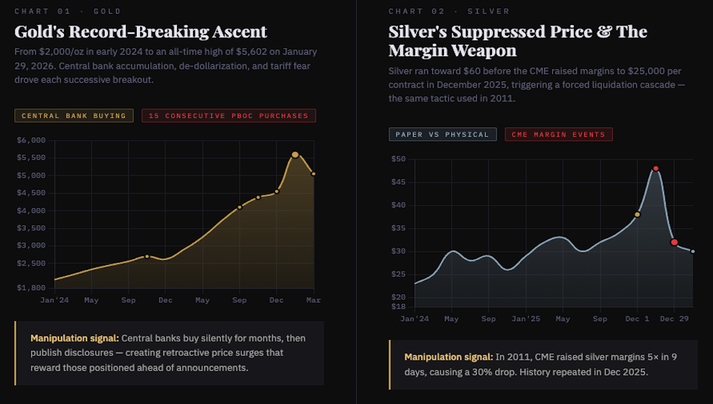The width and height of the screenshot is (713, 404).
Task: Select the CENTRAL BANK BUYING badge
Action: point(74,115)
